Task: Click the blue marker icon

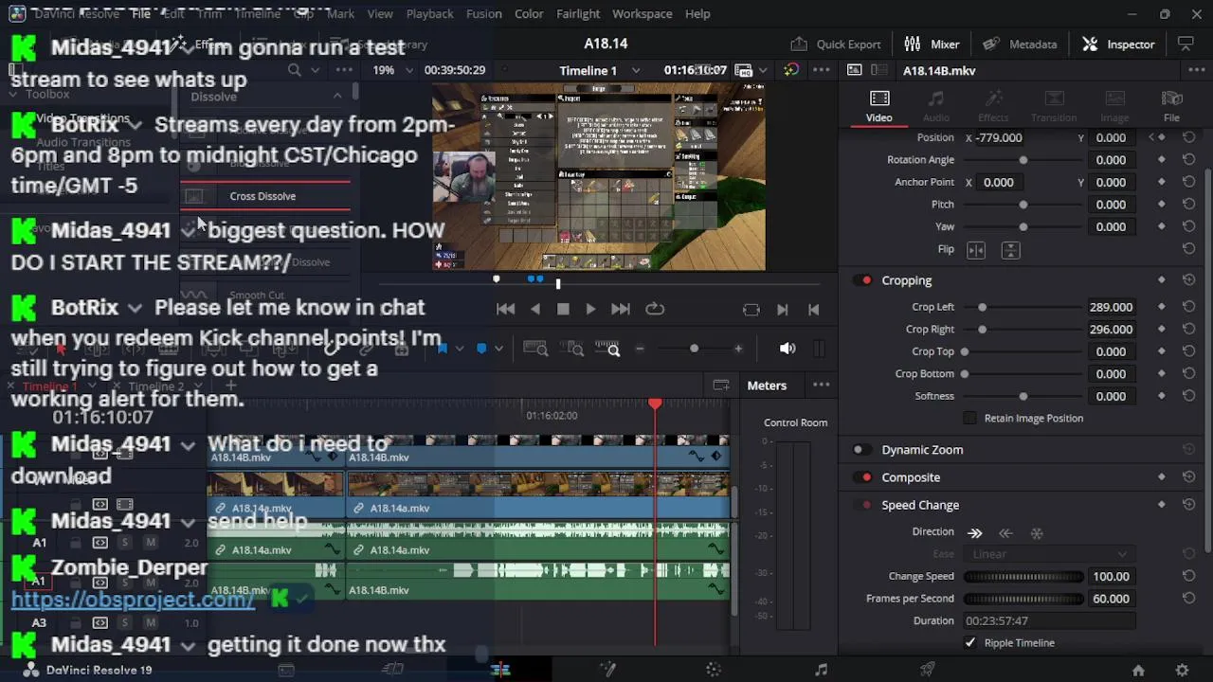Action: tap(481, 349)
